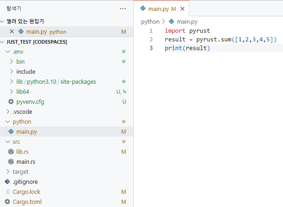This screenshot has height=207, width=283.
Task: Click the git icon beside .gitignore
Action: coord(7,182)
